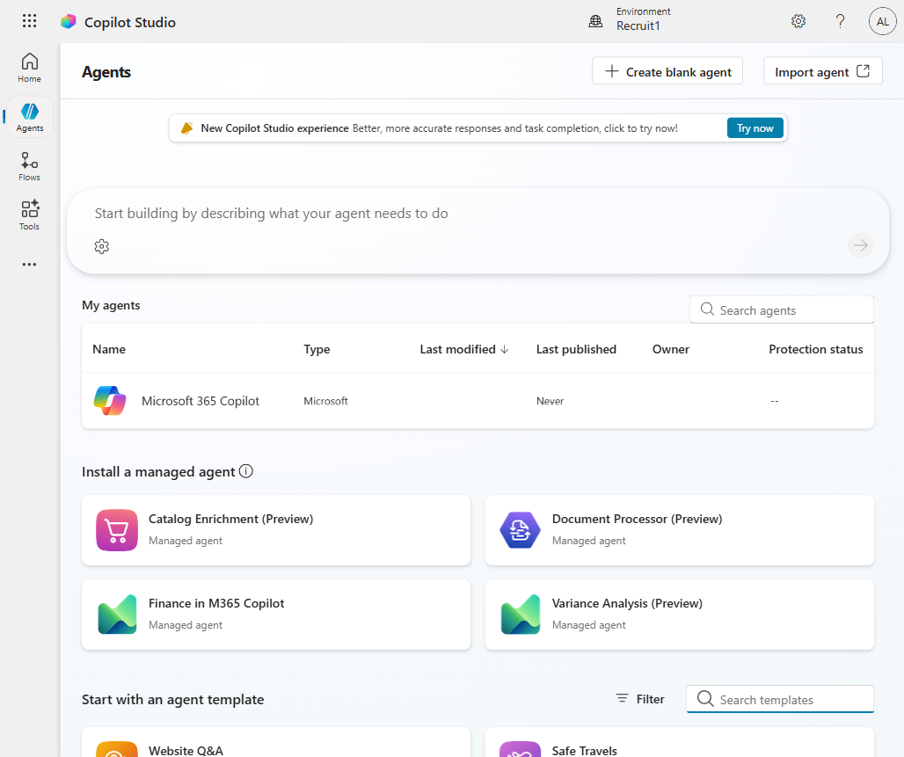
Task: Sort by Owner column header
Action: (670, 349)
